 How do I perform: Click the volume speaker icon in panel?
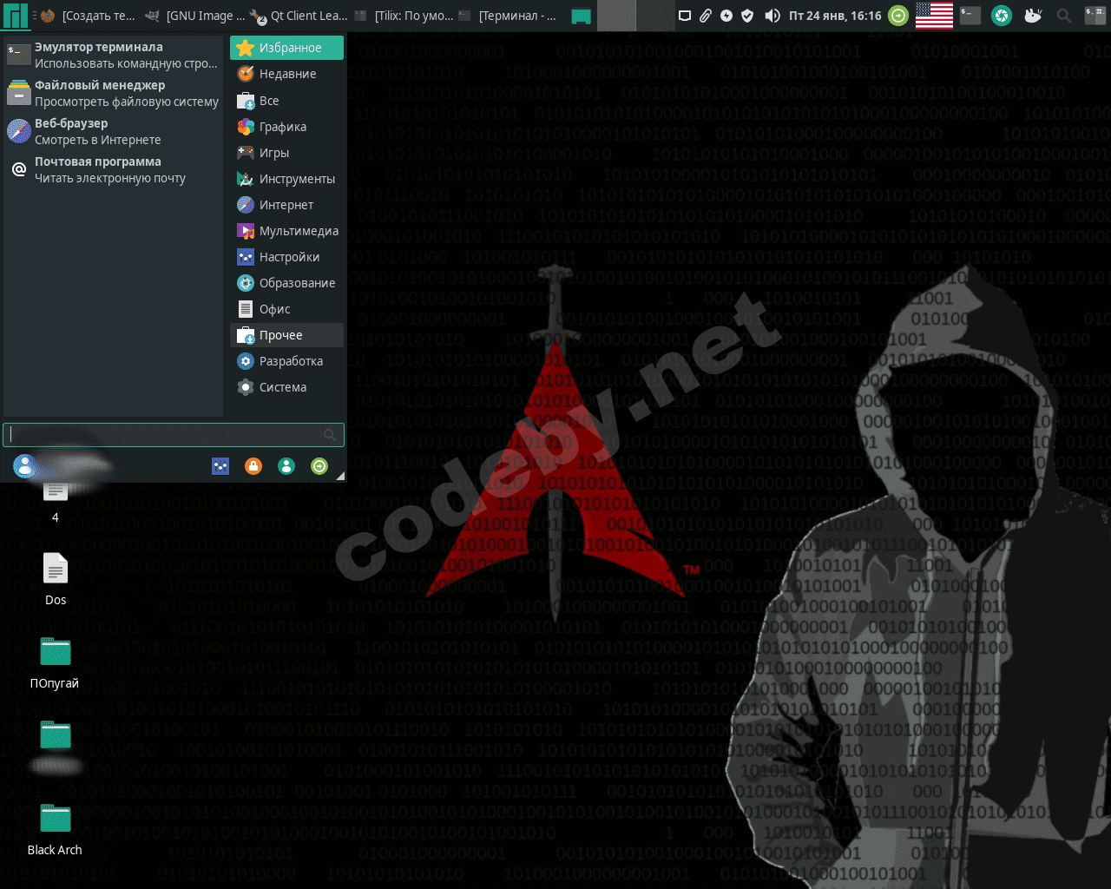[x=772, y=16]
